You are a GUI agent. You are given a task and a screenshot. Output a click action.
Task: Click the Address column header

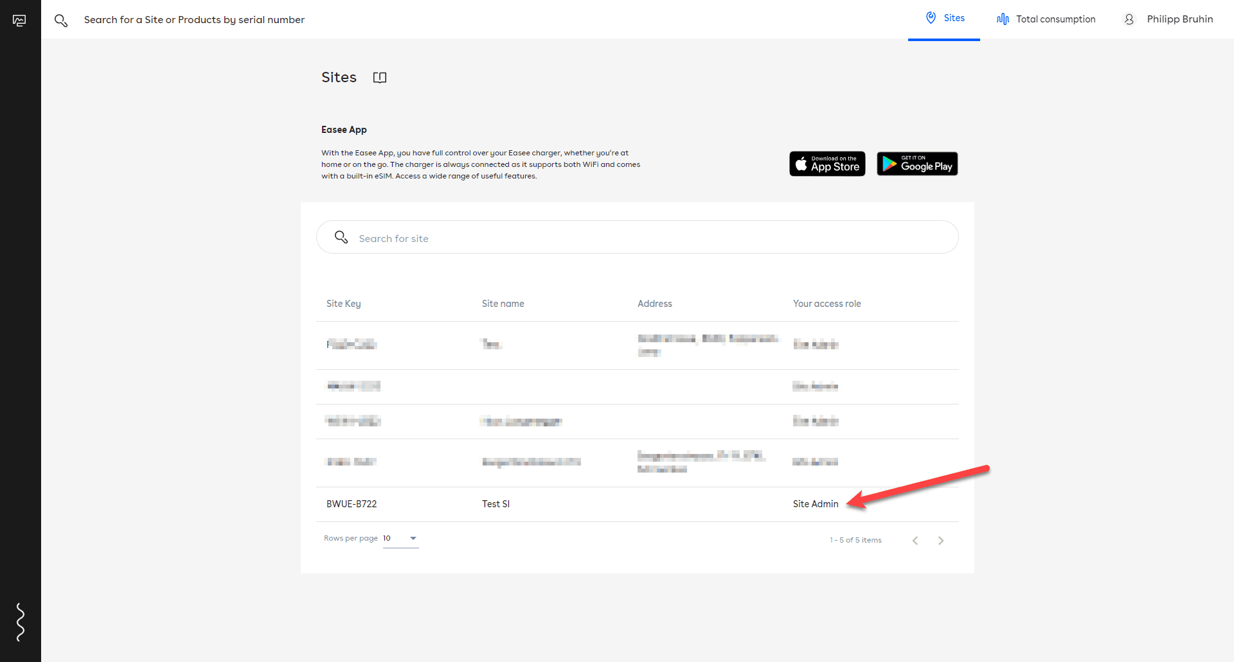point(655,304)
